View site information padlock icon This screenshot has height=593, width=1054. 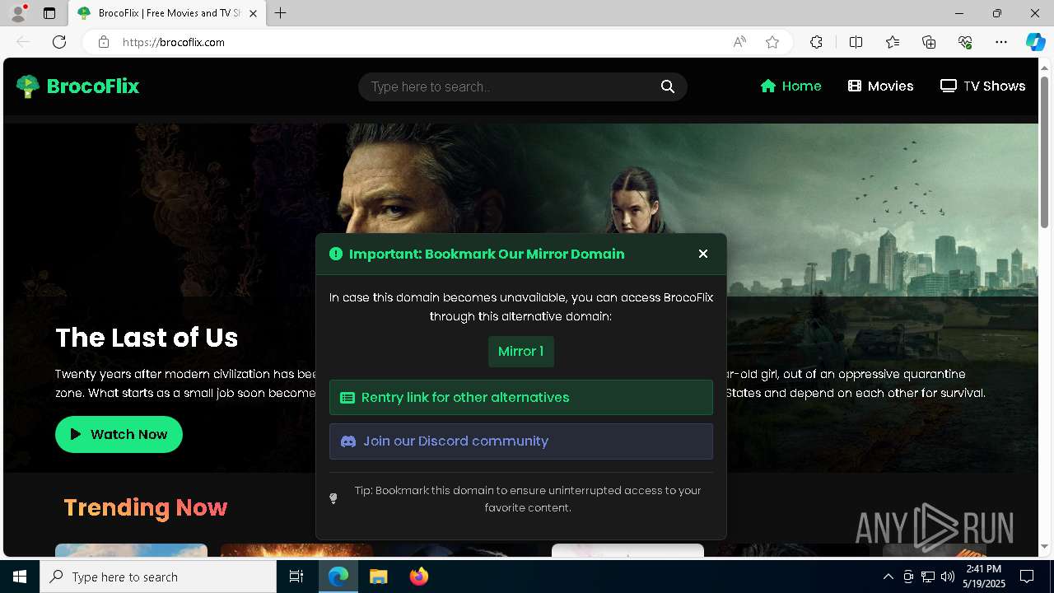click(x=103, y=42)
